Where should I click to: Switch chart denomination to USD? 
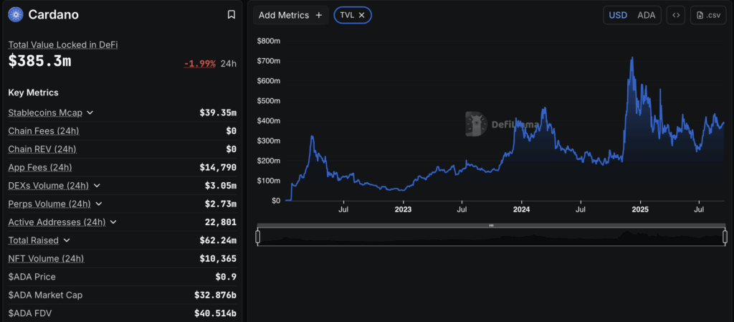pos(618,15)
